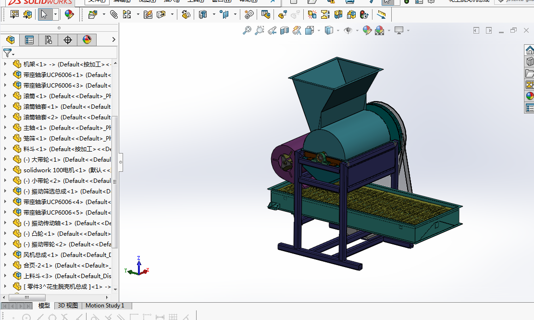Open the Display Style dropdown arrow
This screenshot has width=534, height=320.
pos(338,30)
